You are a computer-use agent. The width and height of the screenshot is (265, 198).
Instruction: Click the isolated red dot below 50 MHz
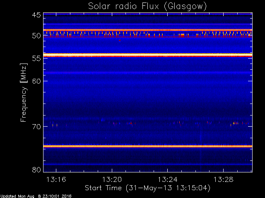(120, 40)
